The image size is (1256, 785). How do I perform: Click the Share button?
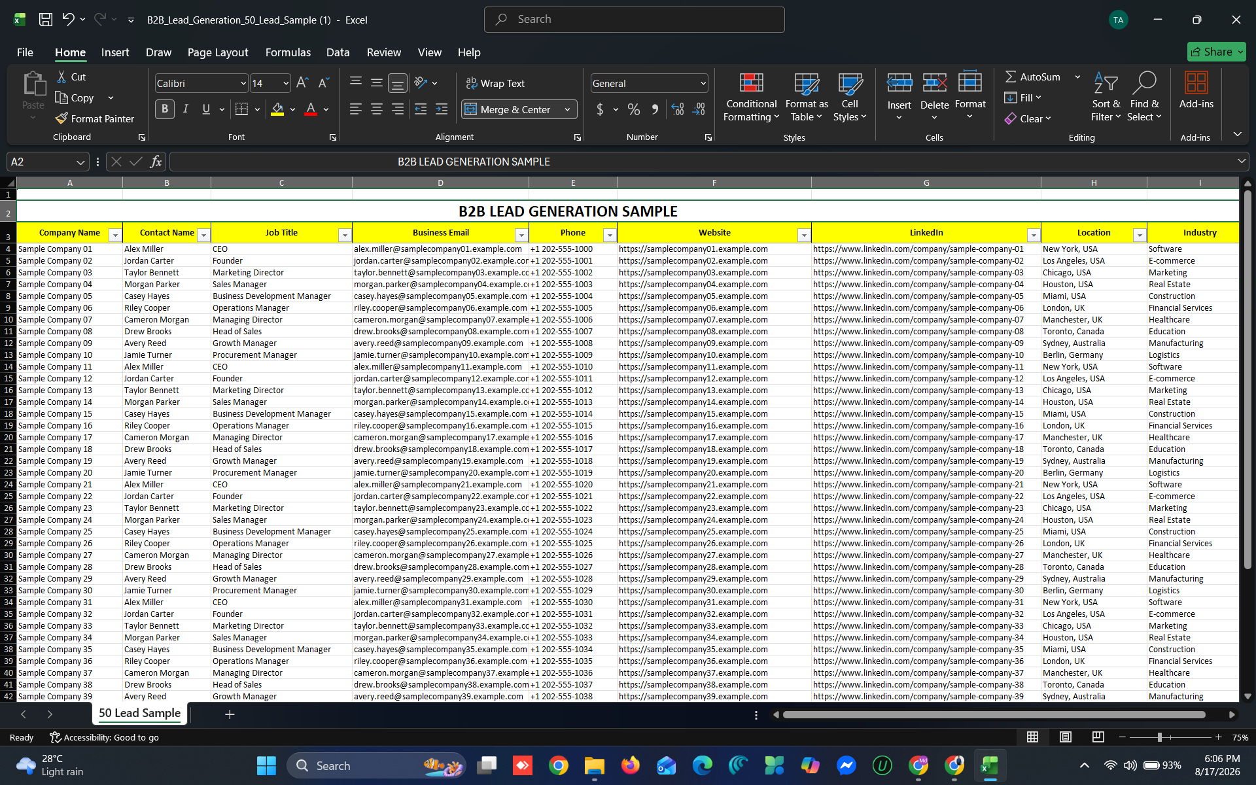[x=1216, y=52]
